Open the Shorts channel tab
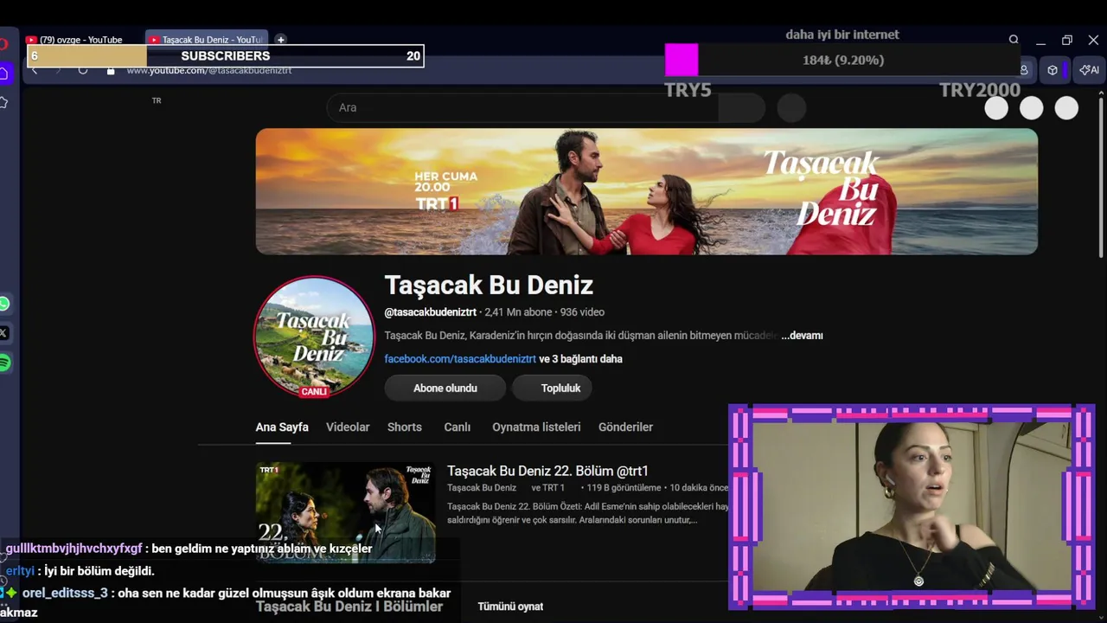The width and height of the screenshot is (1107, 623). pyautogui.click(x=405, y=427)
